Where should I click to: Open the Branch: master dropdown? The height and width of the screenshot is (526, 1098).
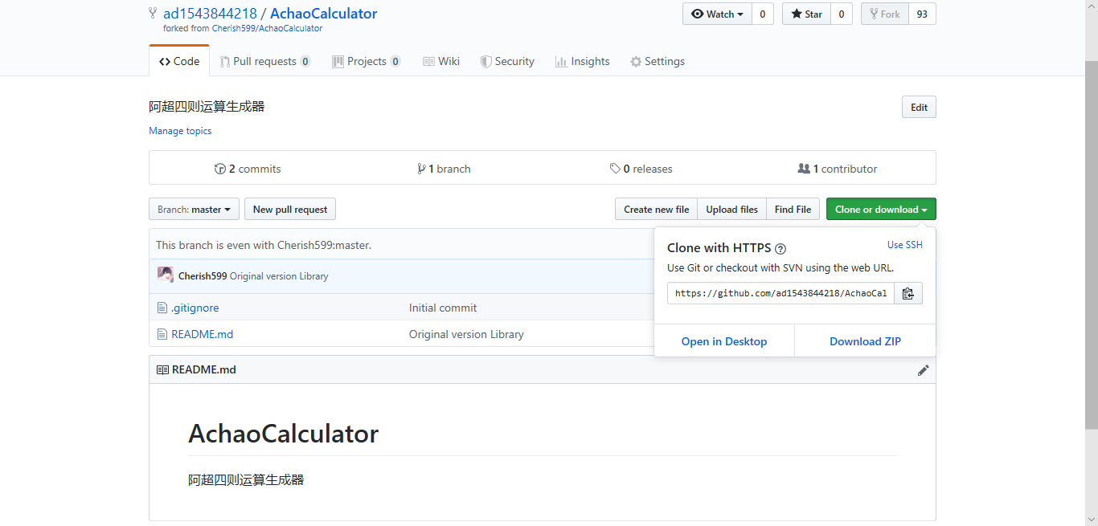coord(194,209)
